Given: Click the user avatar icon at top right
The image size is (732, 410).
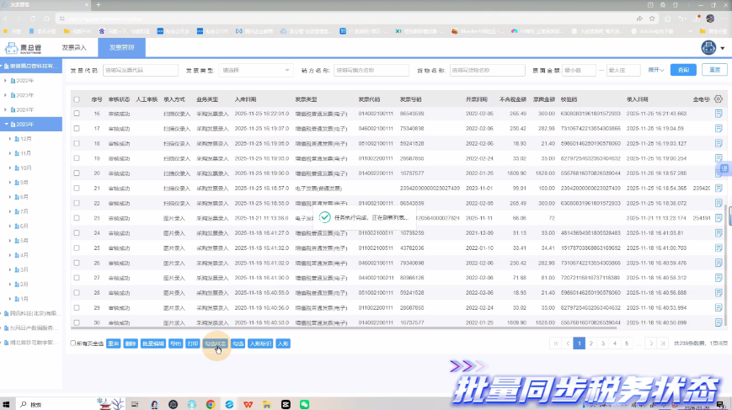Looking at the screenshot, I should pyautogui.click(x=707, y=48).
